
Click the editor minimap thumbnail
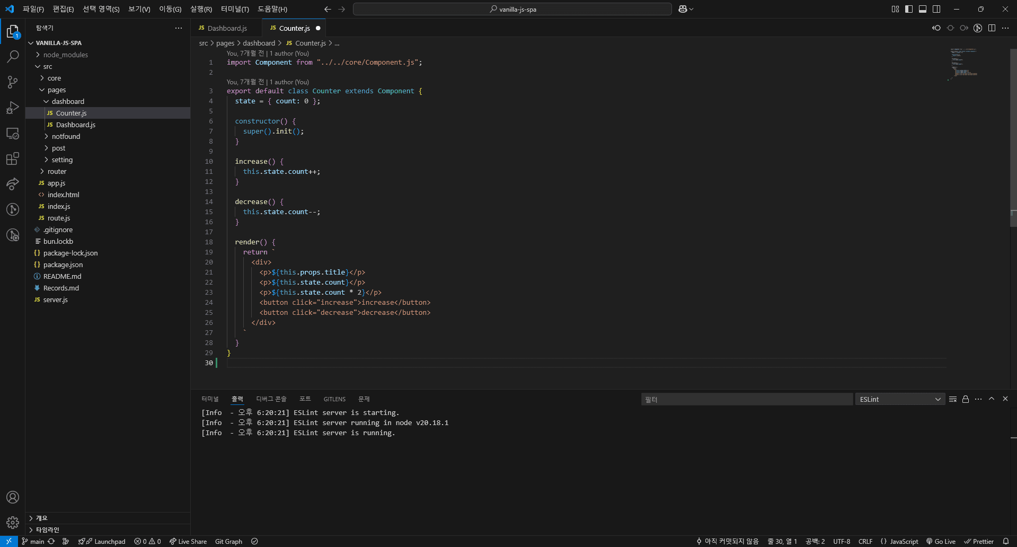click(x=966, y=64)
